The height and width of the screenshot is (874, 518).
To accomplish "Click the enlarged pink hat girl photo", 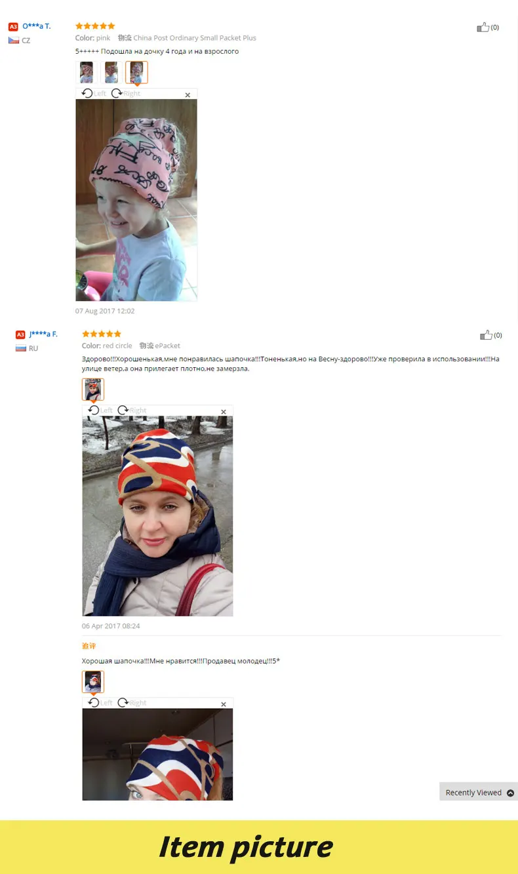I will point(136,200).
